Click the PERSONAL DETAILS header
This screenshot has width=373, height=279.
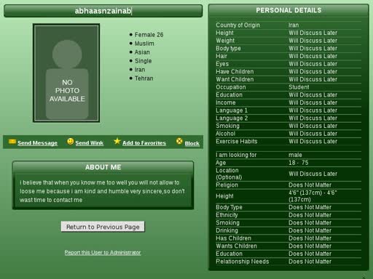point(288,10)
